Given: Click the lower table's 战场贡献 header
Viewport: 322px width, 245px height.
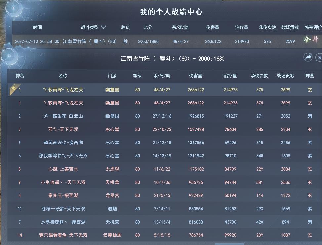Looking at the screenshot, I should 285,76.
